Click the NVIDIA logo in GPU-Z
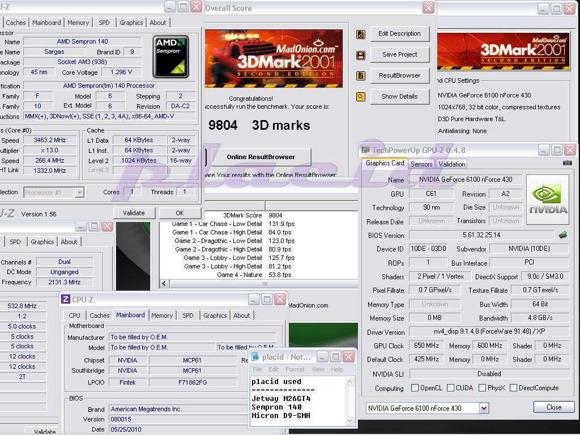Image resolution: width=580 pixels, height=435 pixels. [x=548, y=200]
